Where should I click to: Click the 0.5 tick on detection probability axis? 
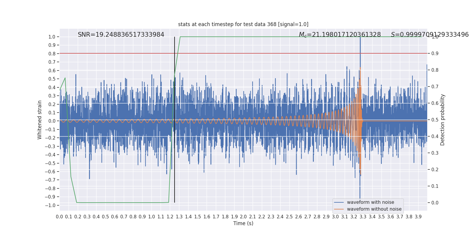pyautogui.click(x=435, y=120)
